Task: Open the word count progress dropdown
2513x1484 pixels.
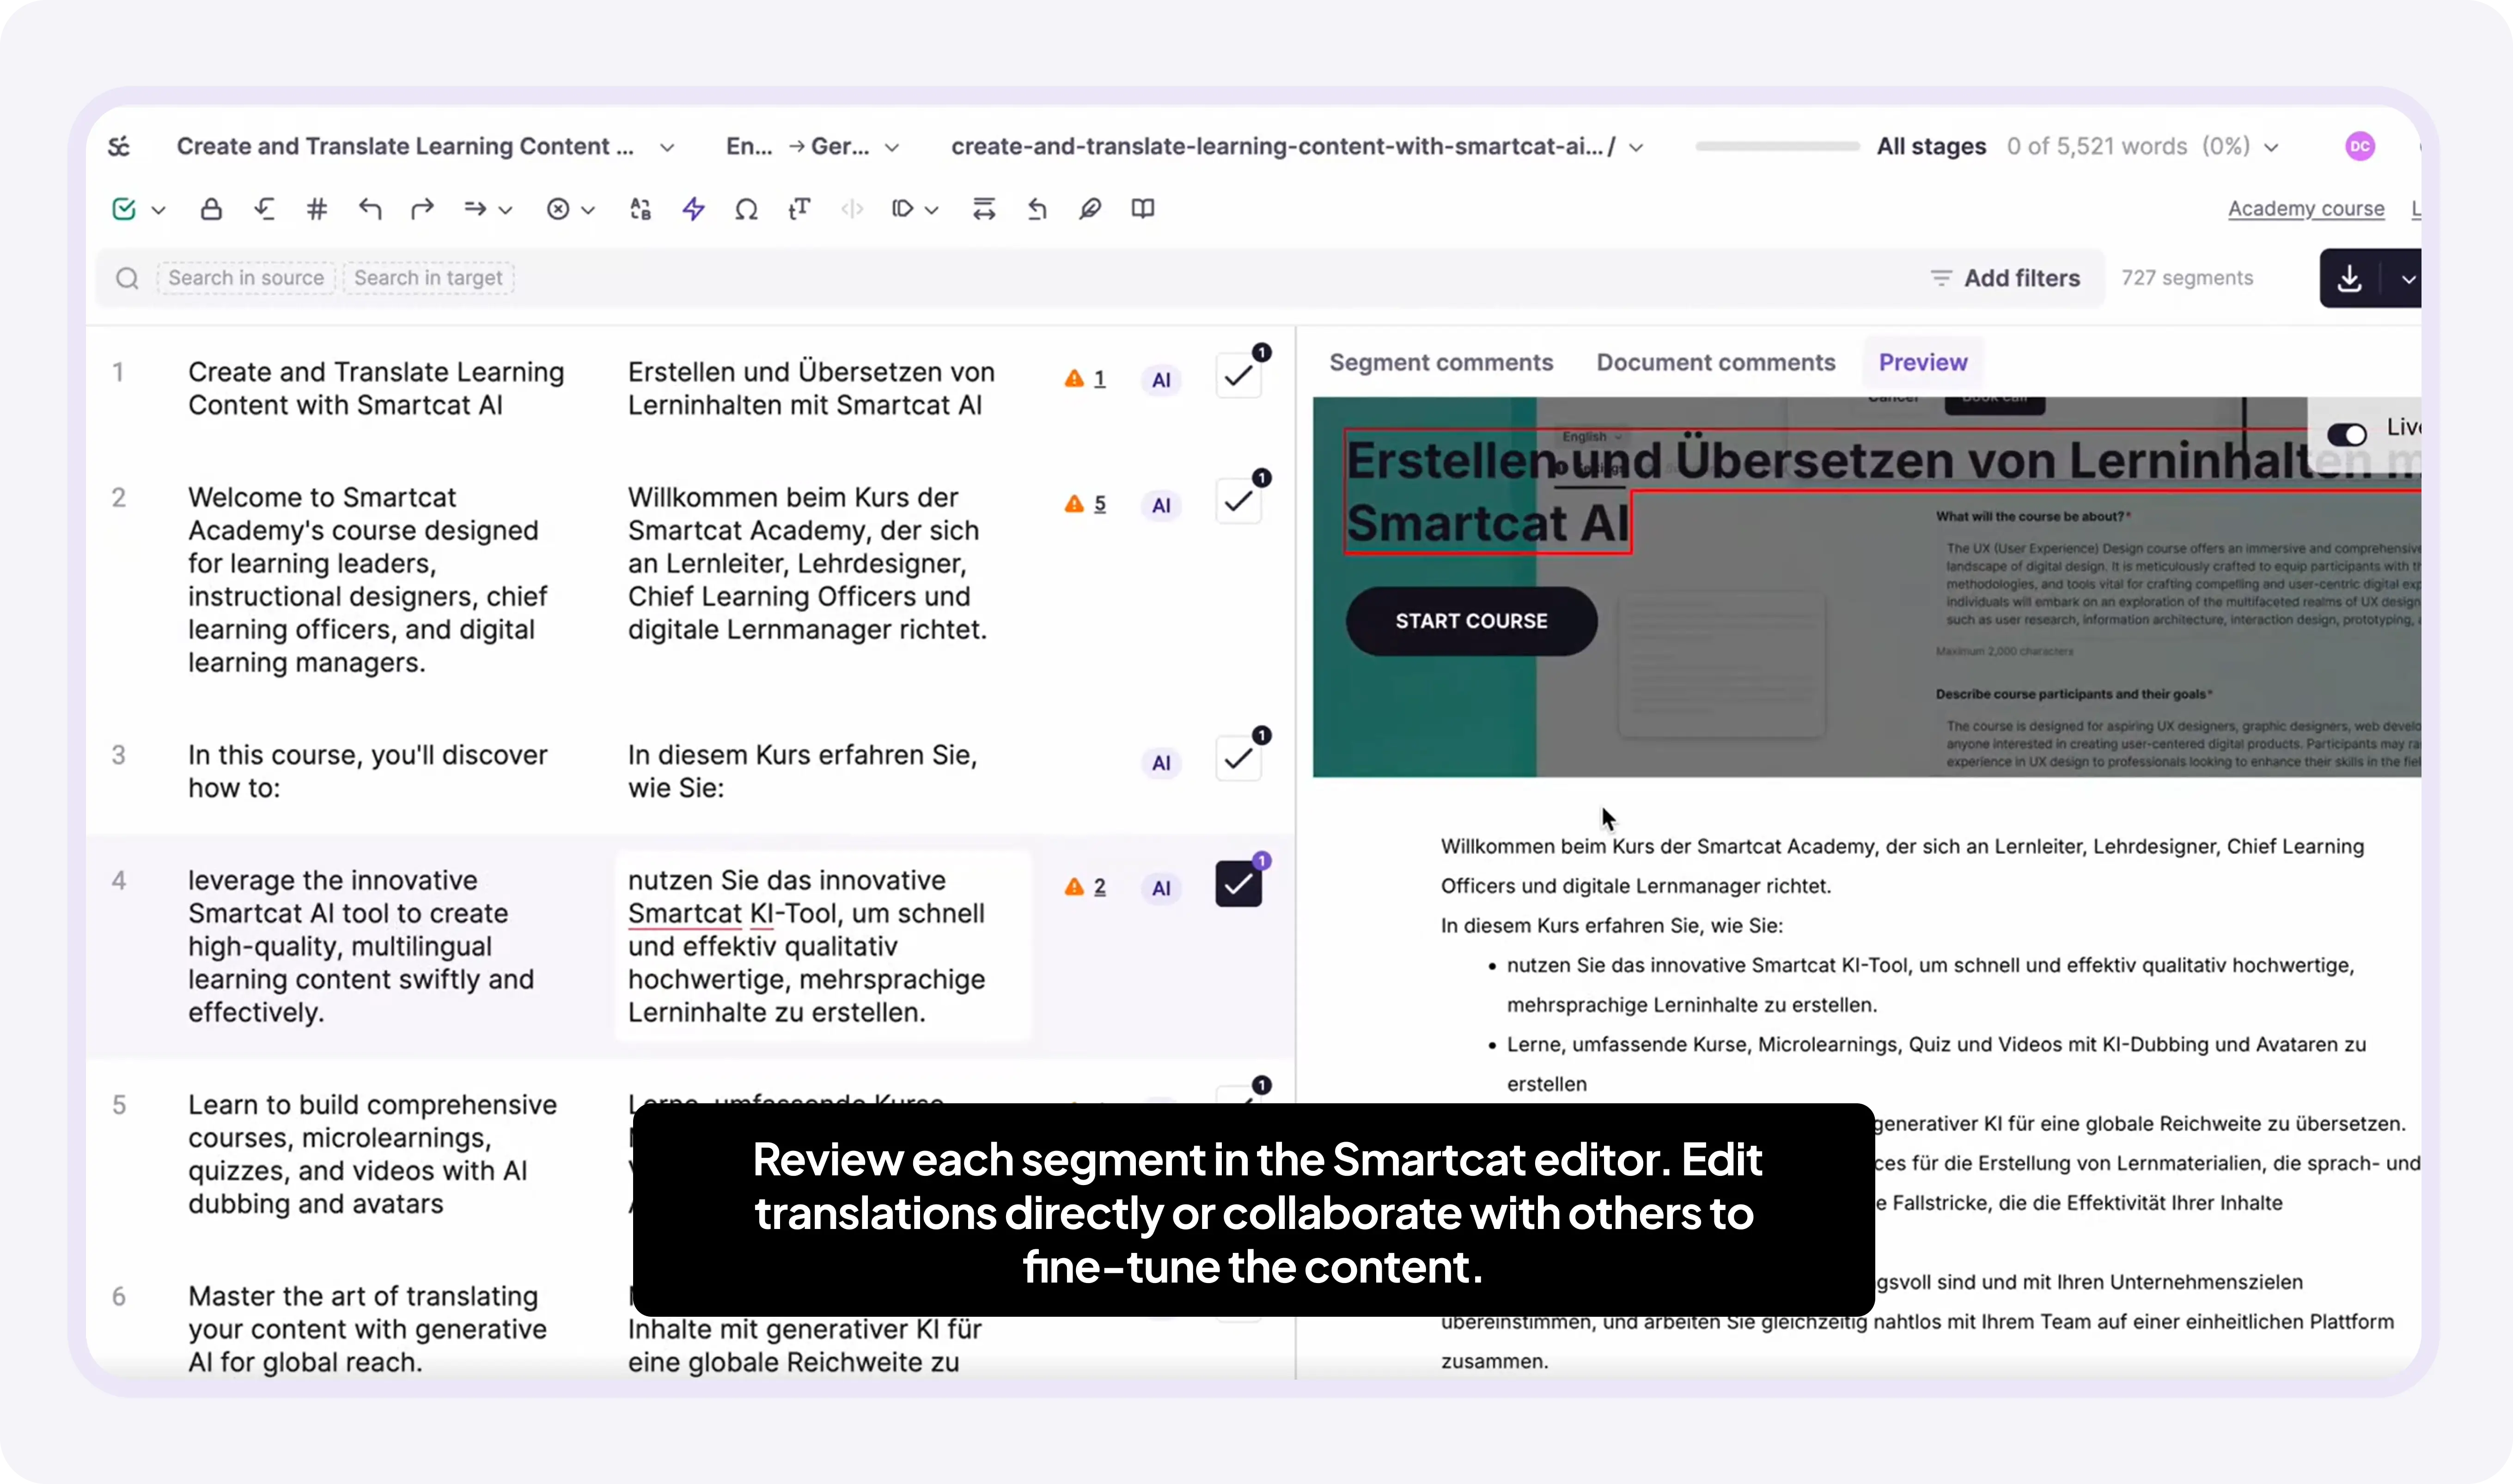Action: 2272,147
